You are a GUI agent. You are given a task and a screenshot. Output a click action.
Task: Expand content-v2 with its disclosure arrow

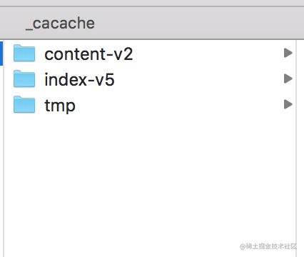pyautogui.click(x=288, y=53)
